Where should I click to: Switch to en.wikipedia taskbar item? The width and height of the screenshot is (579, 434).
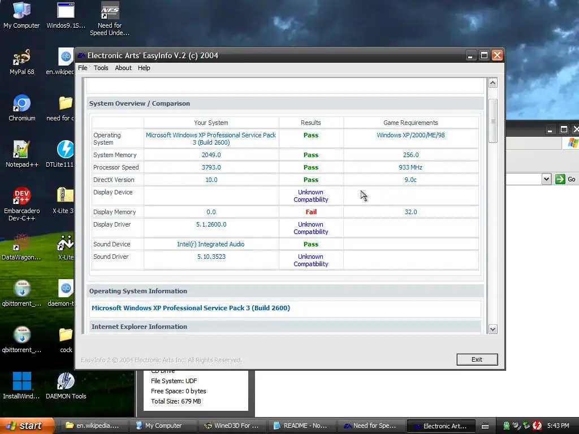(93, 426)
